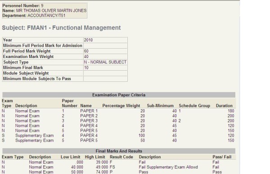Image resolution: width=270 pixels, height=174 pixels.
Task: Click the Minimum Final Mark value 10
Action: point(105,67)
